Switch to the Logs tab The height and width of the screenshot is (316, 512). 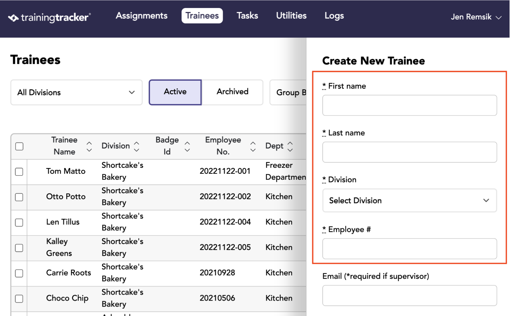pos(334,16)
